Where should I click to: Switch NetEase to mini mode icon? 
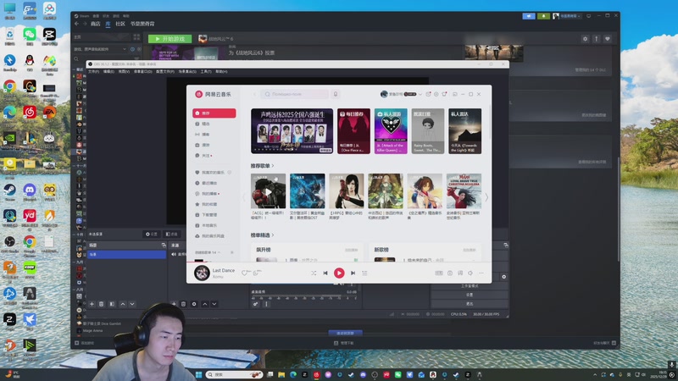(455, 94)
